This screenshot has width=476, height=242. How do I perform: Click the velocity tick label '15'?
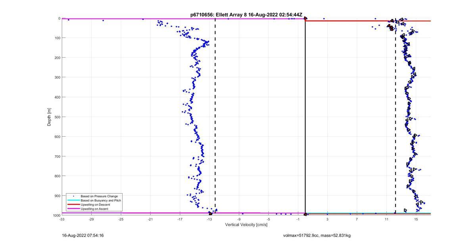pyautogui.click(x=416, y=219)
